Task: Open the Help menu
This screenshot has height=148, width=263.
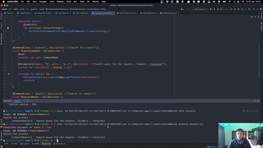Action: (x=104, y=2)
